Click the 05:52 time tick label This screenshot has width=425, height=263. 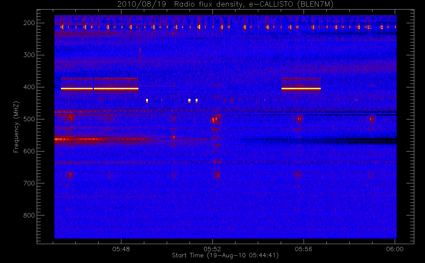click(212, 249)
